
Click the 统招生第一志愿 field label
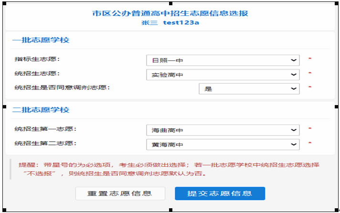pyautogui.click(x=46, y=129)
